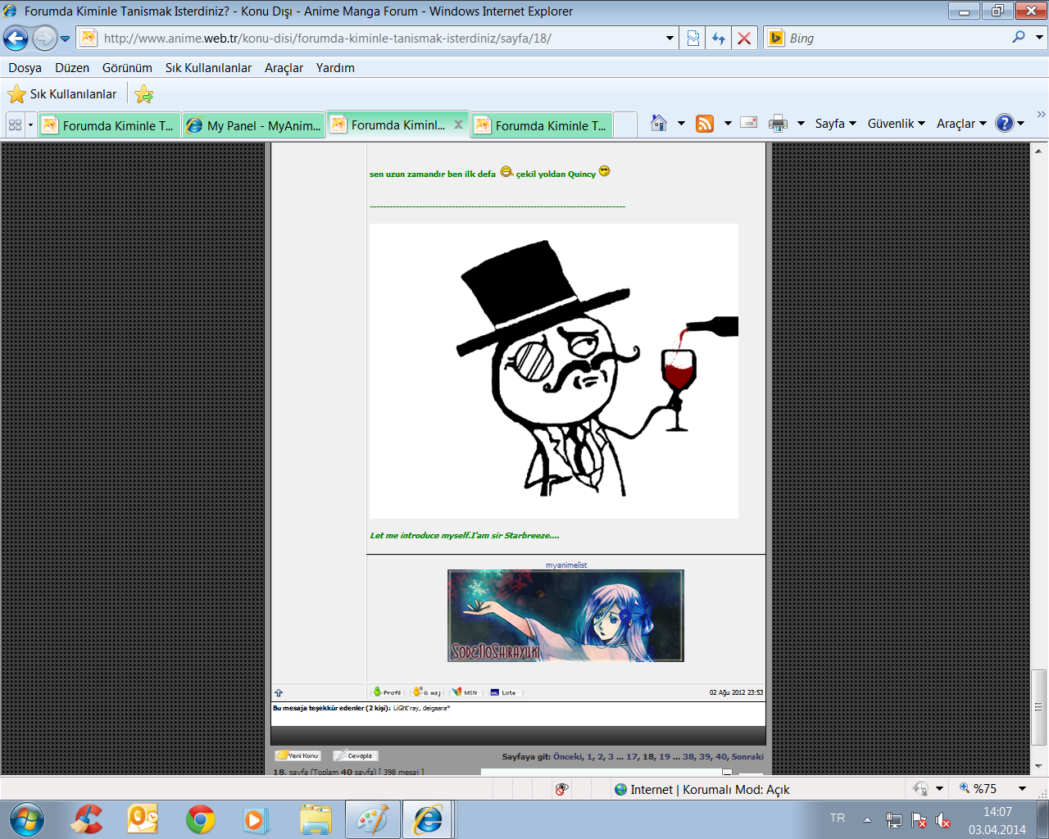1049x839 pixels.
Task: Jump to page 17 link
Action: pos(632,757)
